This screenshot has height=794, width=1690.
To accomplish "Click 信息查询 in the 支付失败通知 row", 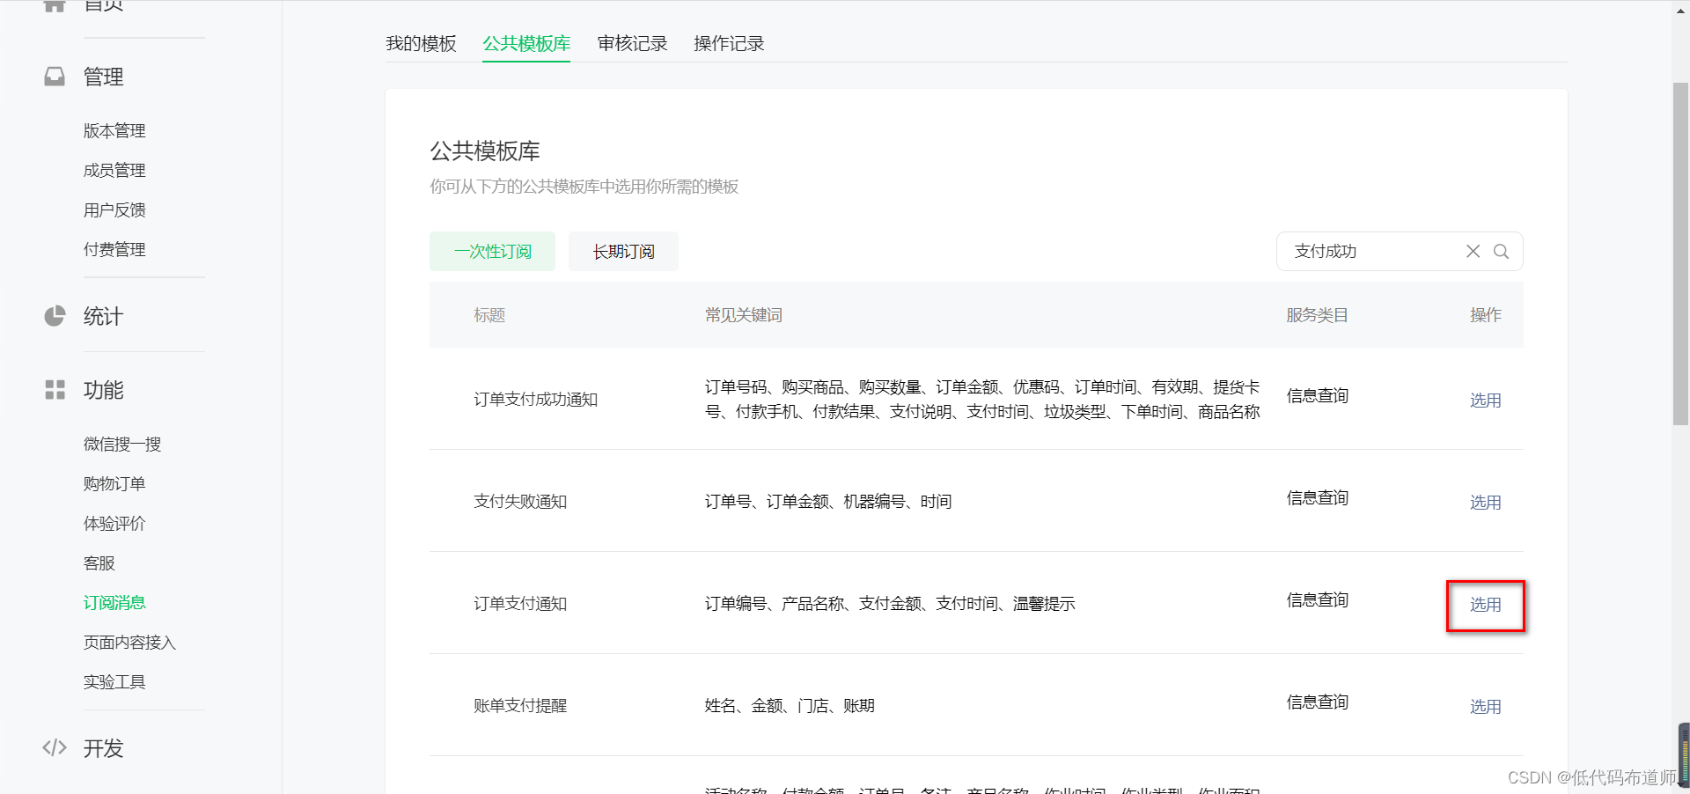I will [x=1317, y=497].
